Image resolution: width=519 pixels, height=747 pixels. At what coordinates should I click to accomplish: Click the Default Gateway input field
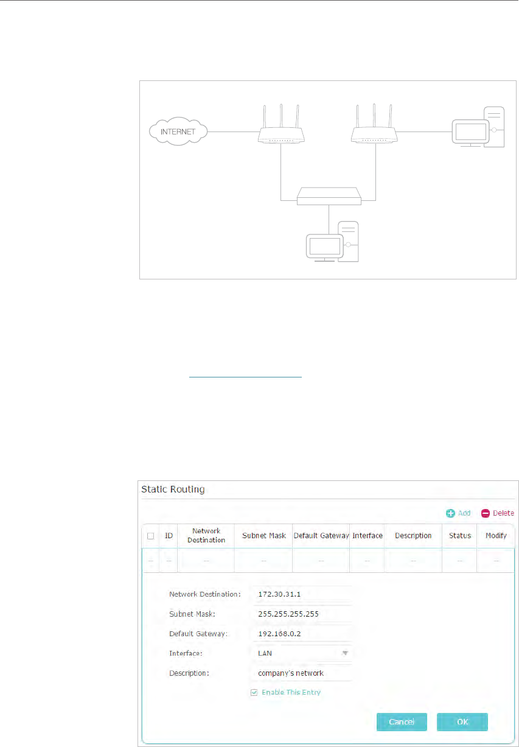302,634
